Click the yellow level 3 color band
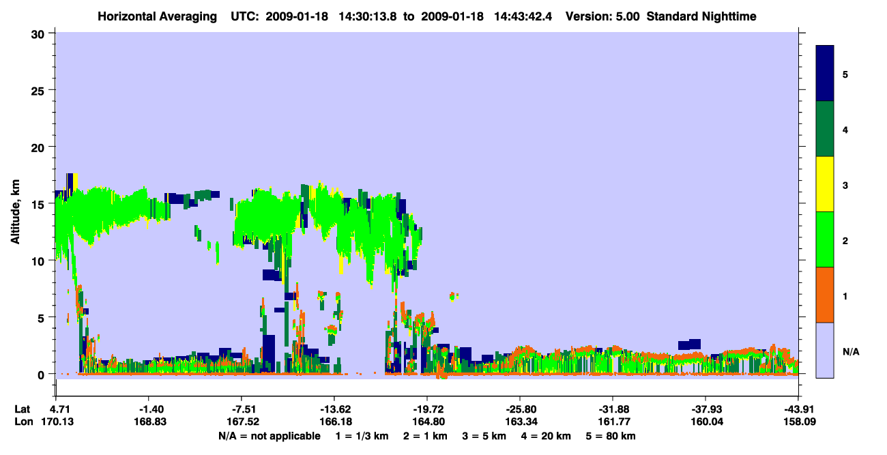The image size is (887, 455). pyautogui.click(x=825, y=184)
